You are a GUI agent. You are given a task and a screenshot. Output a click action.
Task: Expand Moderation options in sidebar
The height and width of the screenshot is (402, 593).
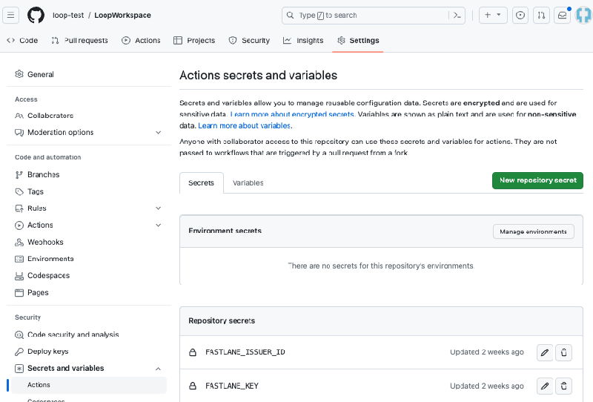(158, 133)
